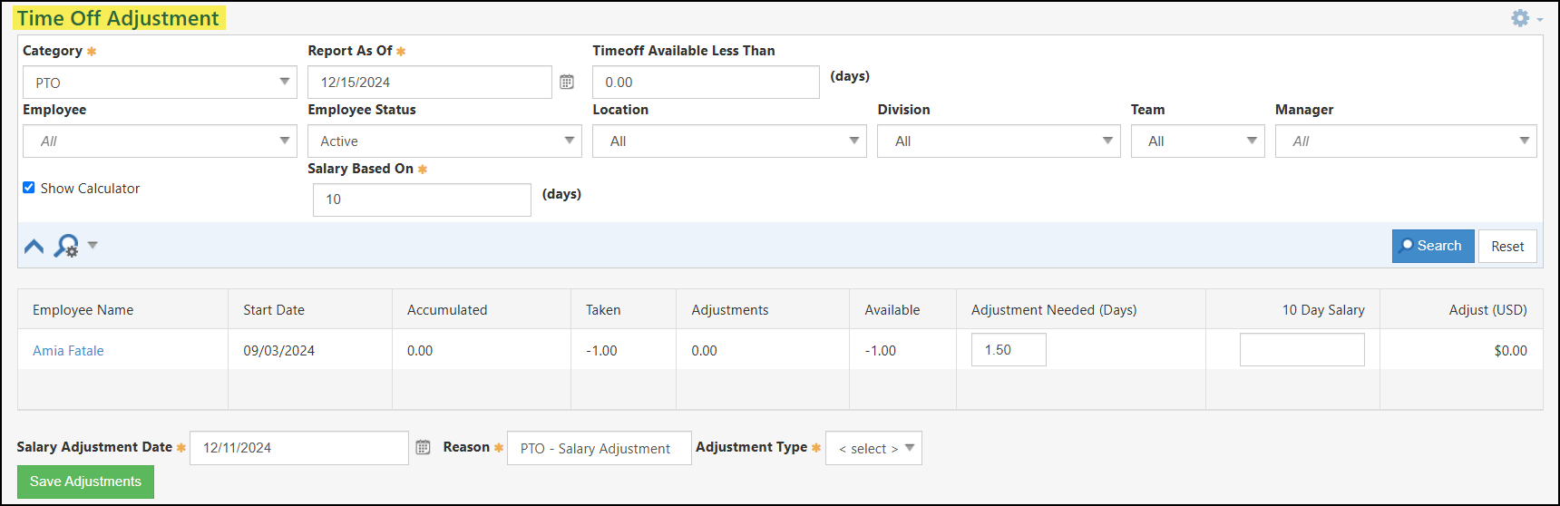Toggle the Show Calculator checkbox
Image resolution: width=1560 pixels, height=506 pixels.
point(29,188)
